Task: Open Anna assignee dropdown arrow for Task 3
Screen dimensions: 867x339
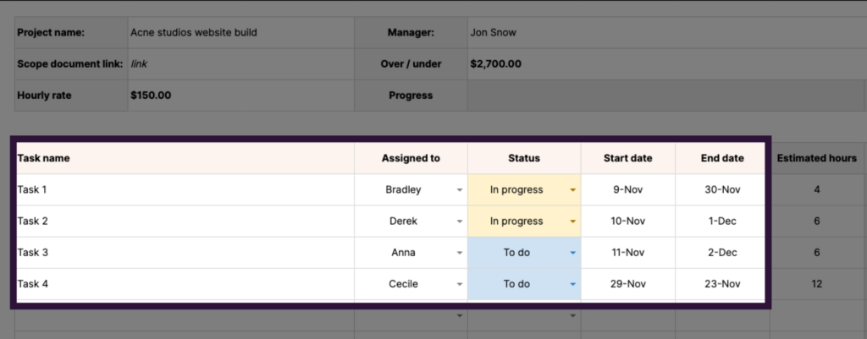Action: coord(460,253)
